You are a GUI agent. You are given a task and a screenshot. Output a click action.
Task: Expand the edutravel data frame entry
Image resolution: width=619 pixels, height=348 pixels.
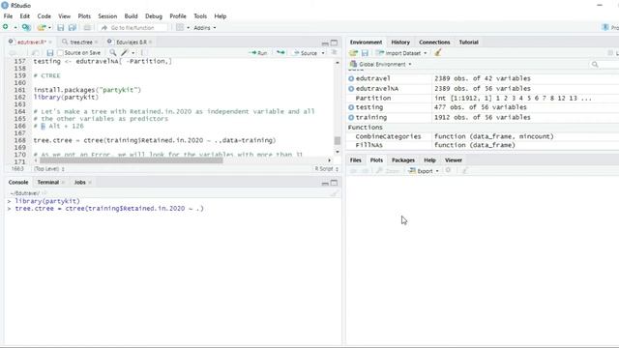click(x=351, y=78)
